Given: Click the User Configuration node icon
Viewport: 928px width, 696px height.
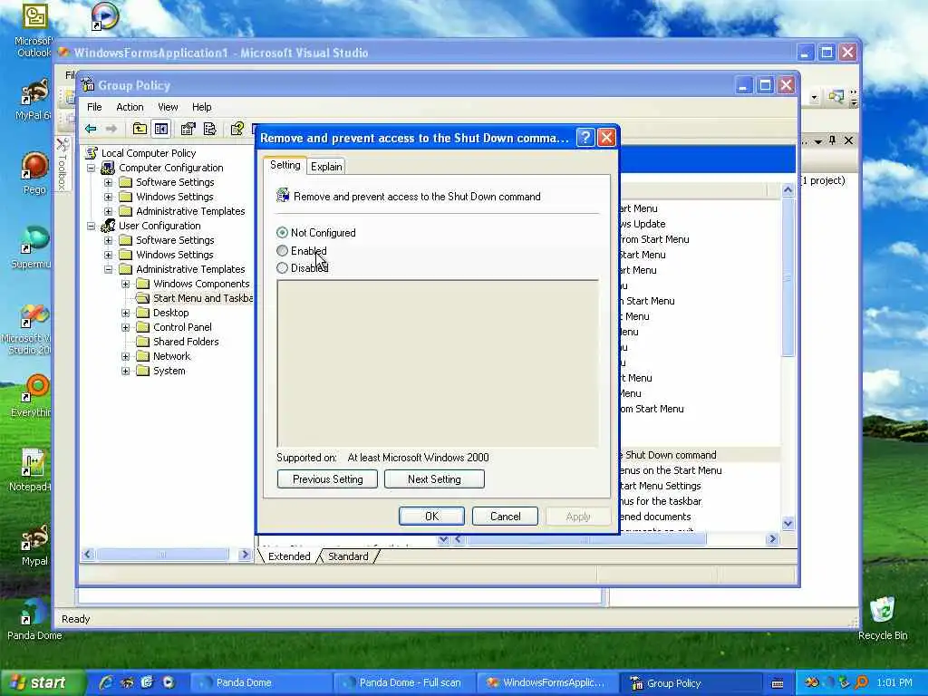Looking at the screenshot, I should [x=108, y=226].
